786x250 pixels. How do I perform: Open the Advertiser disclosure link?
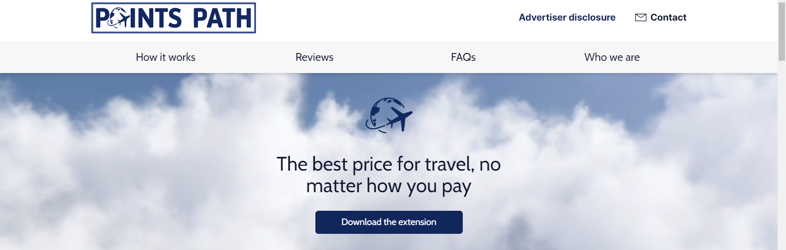click(567, 17)
